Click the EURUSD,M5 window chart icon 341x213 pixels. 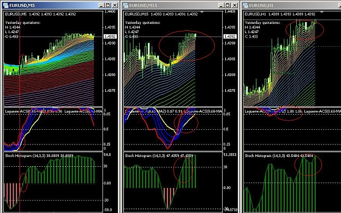point(6,5)
